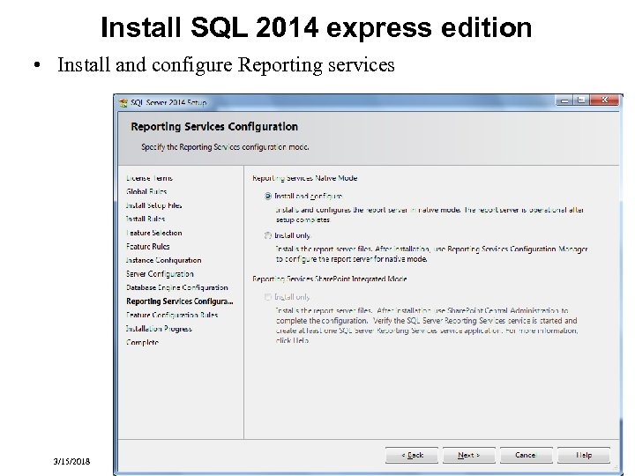Select the License Terms step
The image size is (635, 476).
tap(149, 178)
